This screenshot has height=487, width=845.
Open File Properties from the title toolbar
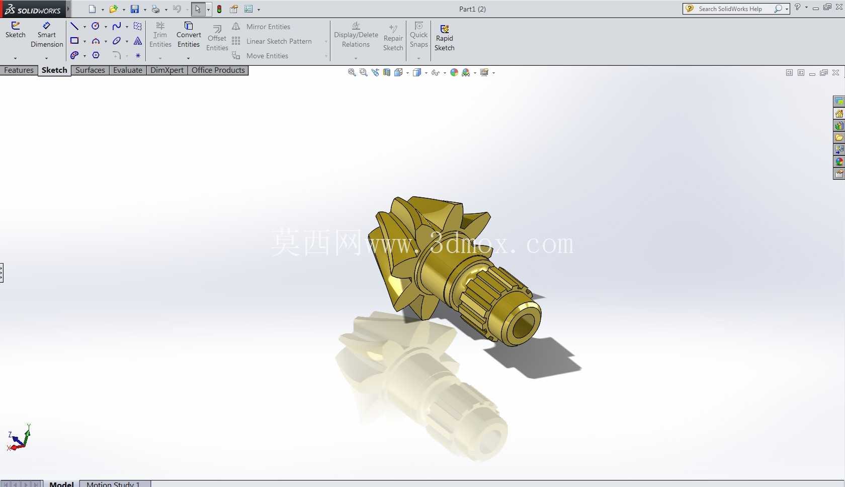click(234, 9)
